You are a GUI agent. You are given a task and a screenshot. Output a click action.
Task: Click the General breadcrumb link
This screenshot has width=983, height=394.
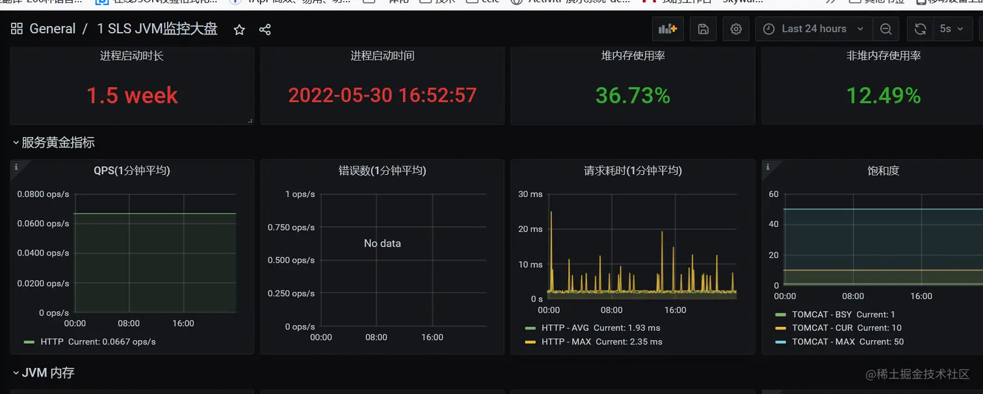(53, 29)
